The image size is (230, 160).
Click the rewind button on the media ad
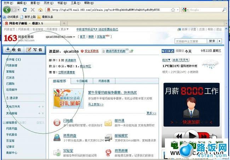pyautogui.click(x=179, y=137)
